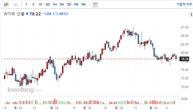Choose the 15 minute interval
Viewport: 193px width, 112px height.
point(41,5)
